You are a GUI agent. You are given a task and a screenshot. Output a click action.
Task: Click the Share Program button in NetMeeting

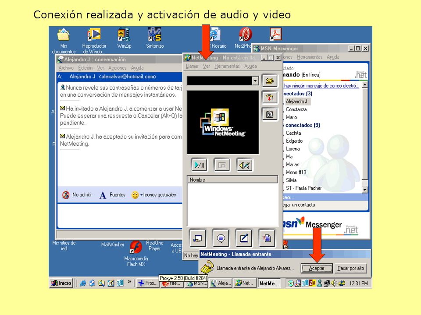click(x=198, y=238)
